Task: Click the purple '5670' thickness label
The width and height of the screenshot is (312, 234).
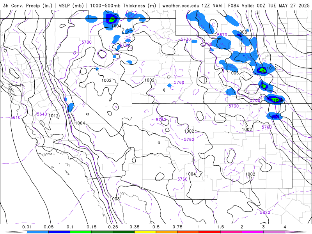Action: tap(222, 35)
